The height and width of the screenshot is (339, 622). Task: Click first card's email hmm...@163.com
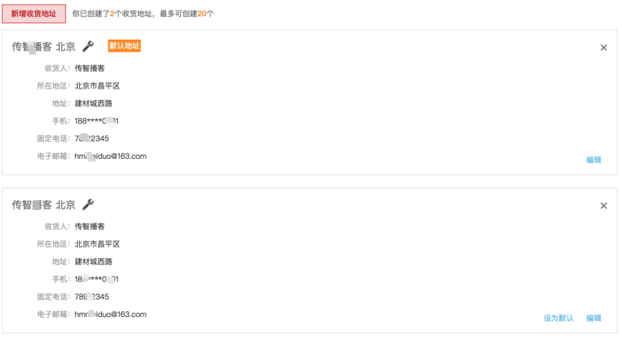point(111,156)
